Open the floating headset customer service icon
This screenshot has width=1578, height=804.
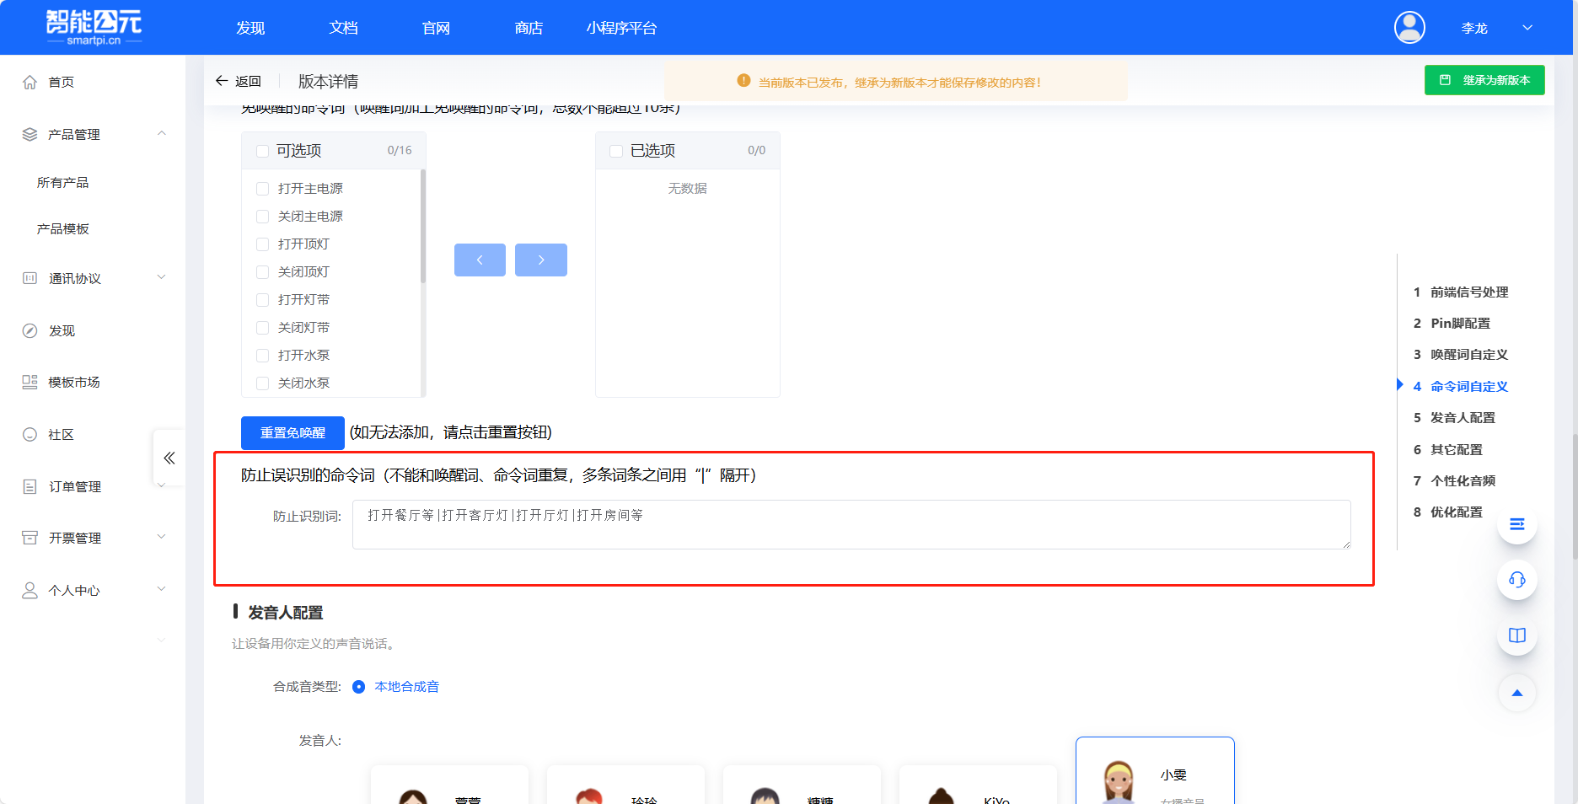pyautogui.click(x=1517, y=580)
